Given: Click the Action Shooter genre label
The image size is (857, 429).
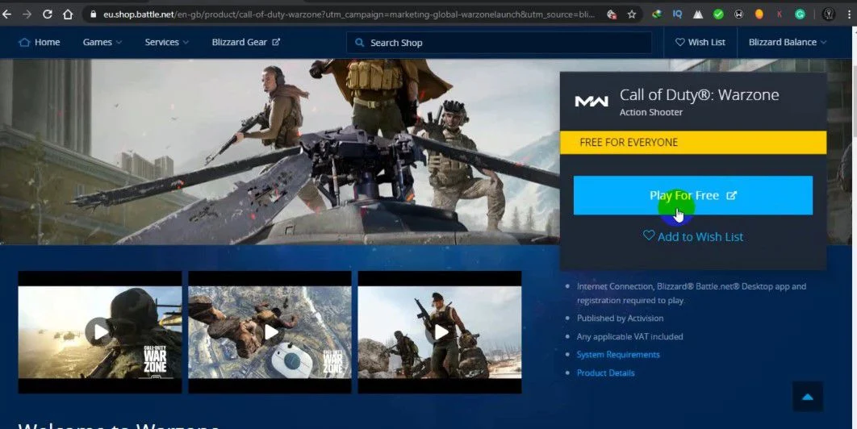Looking at the screenshot, I should pyautogui.click(x=651, y=113).
